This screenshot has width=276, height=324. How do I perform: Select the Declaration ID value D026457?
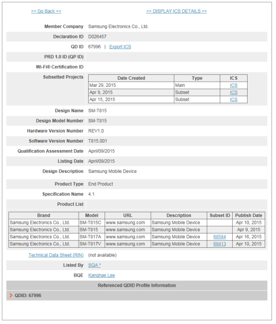pyautogui.click(x=97, y=37)
